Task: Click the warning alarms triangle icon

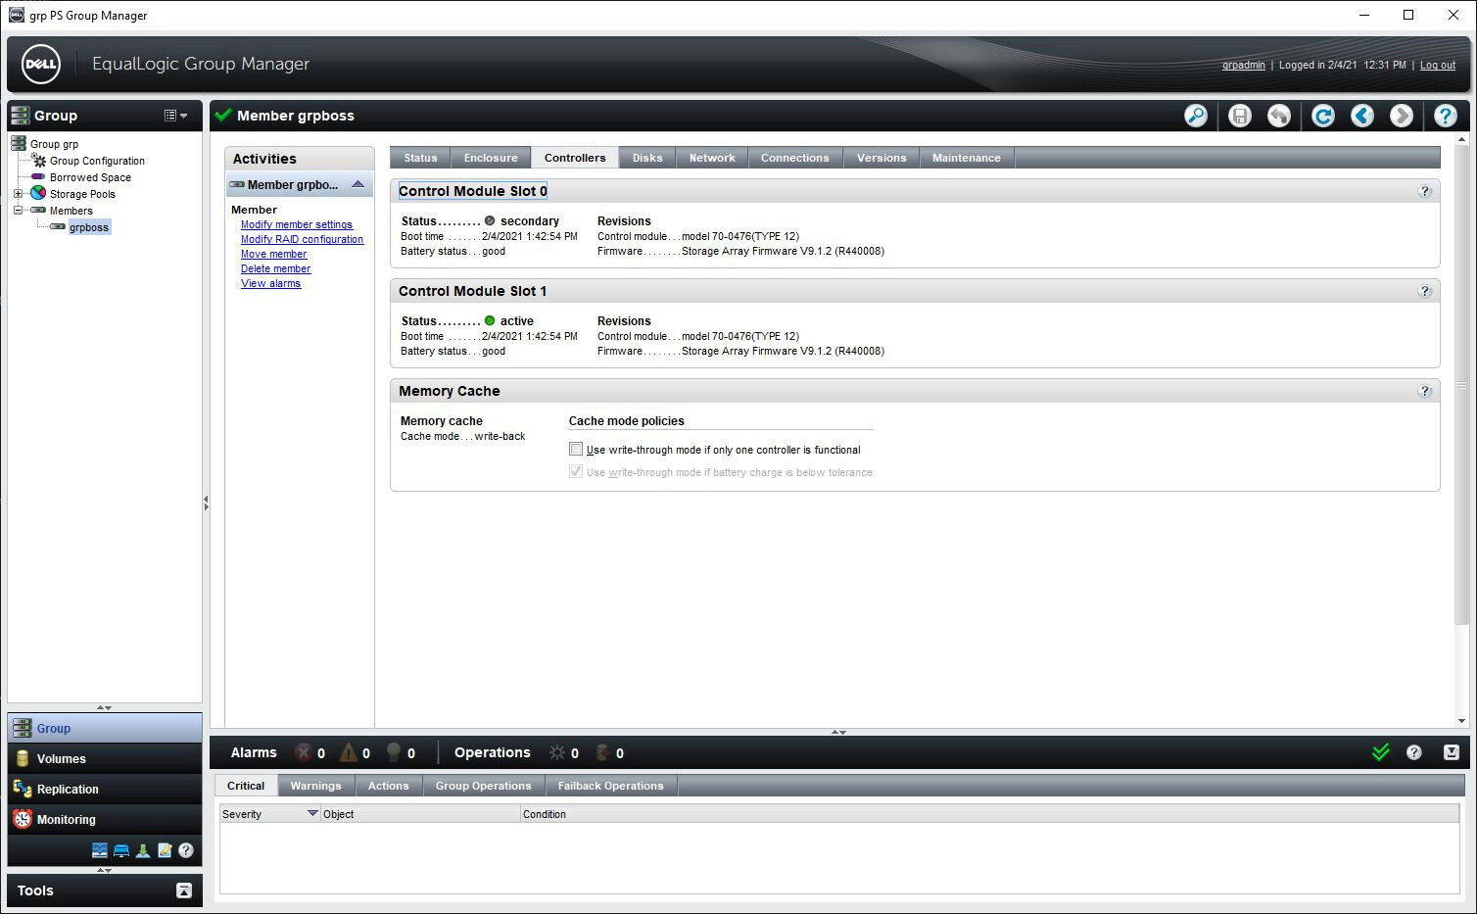Action: pyautogui.click(x=348, y=752)
